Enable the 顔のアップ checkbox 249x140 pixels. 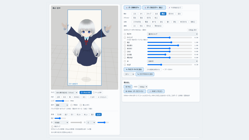coord(52,127)
